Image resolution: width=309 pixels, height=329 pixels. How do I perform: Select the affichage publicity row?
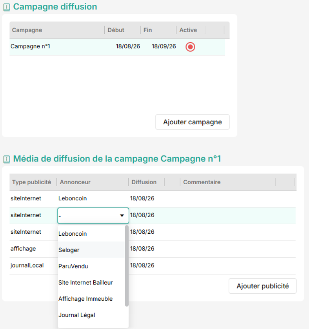pyautogui.click(x=153, y=249)
